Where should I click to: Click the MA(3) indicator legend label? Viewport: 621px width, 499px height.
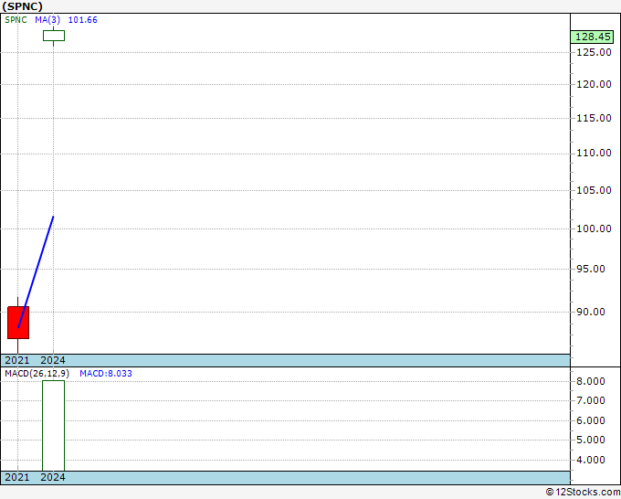pyautogui.click(x=47, y=19)
